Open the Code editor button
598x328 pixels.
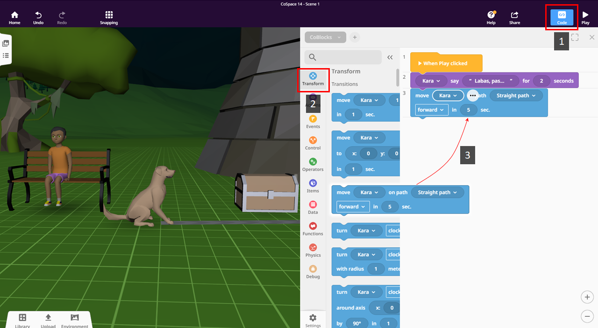coord(562,17)
